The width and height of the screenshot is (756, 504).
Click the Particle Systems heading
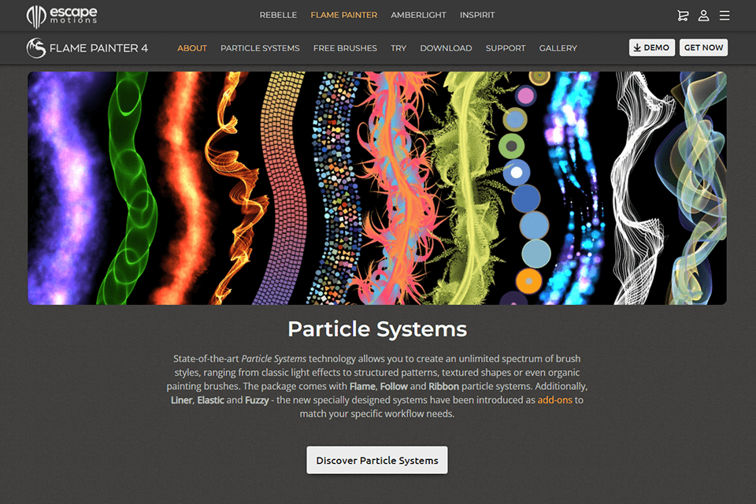click(377, 329)
